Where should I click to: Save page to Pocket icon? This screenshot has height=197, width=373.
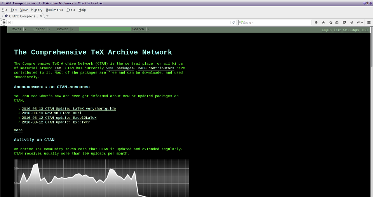point(344,22)
